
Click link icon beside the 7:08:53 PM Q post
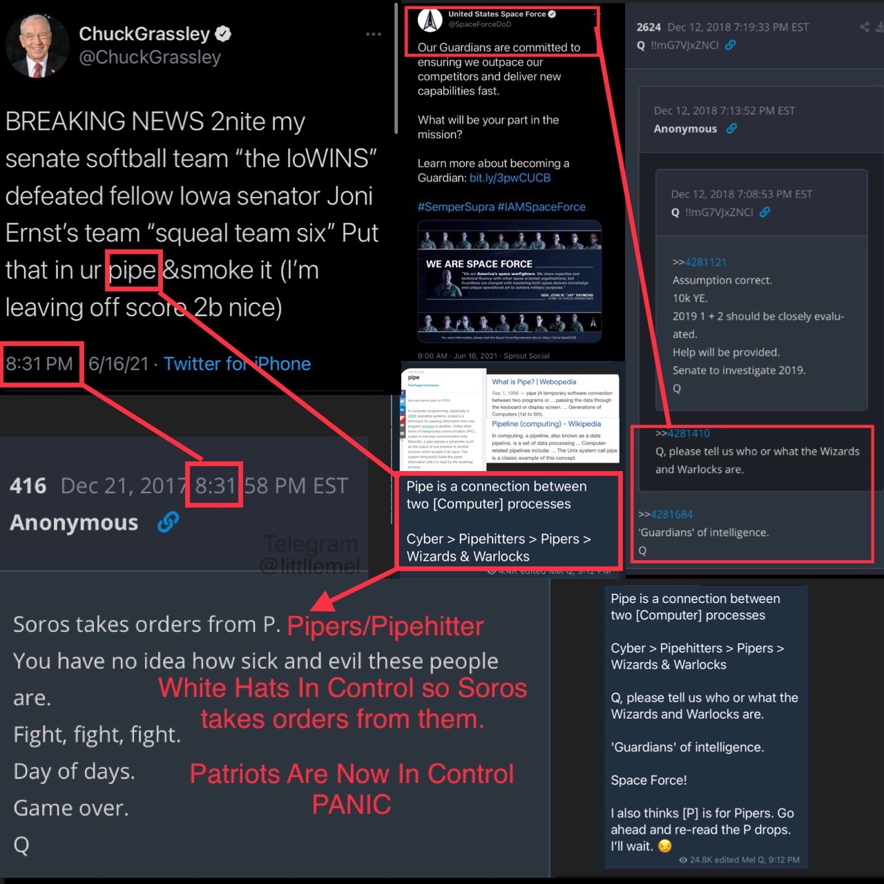coord(765,212)
